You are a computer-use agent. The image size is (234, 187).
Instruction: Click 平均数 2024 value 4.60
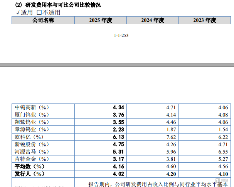[x=171, y=166]
